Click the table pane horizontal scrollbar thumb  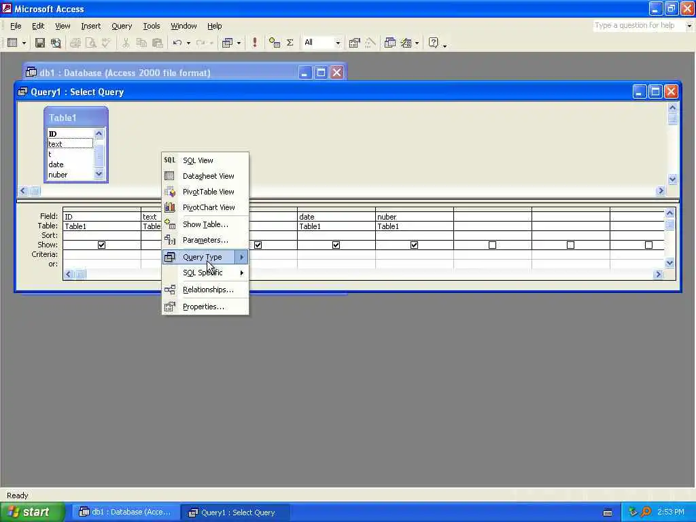(x=35, y=191)
